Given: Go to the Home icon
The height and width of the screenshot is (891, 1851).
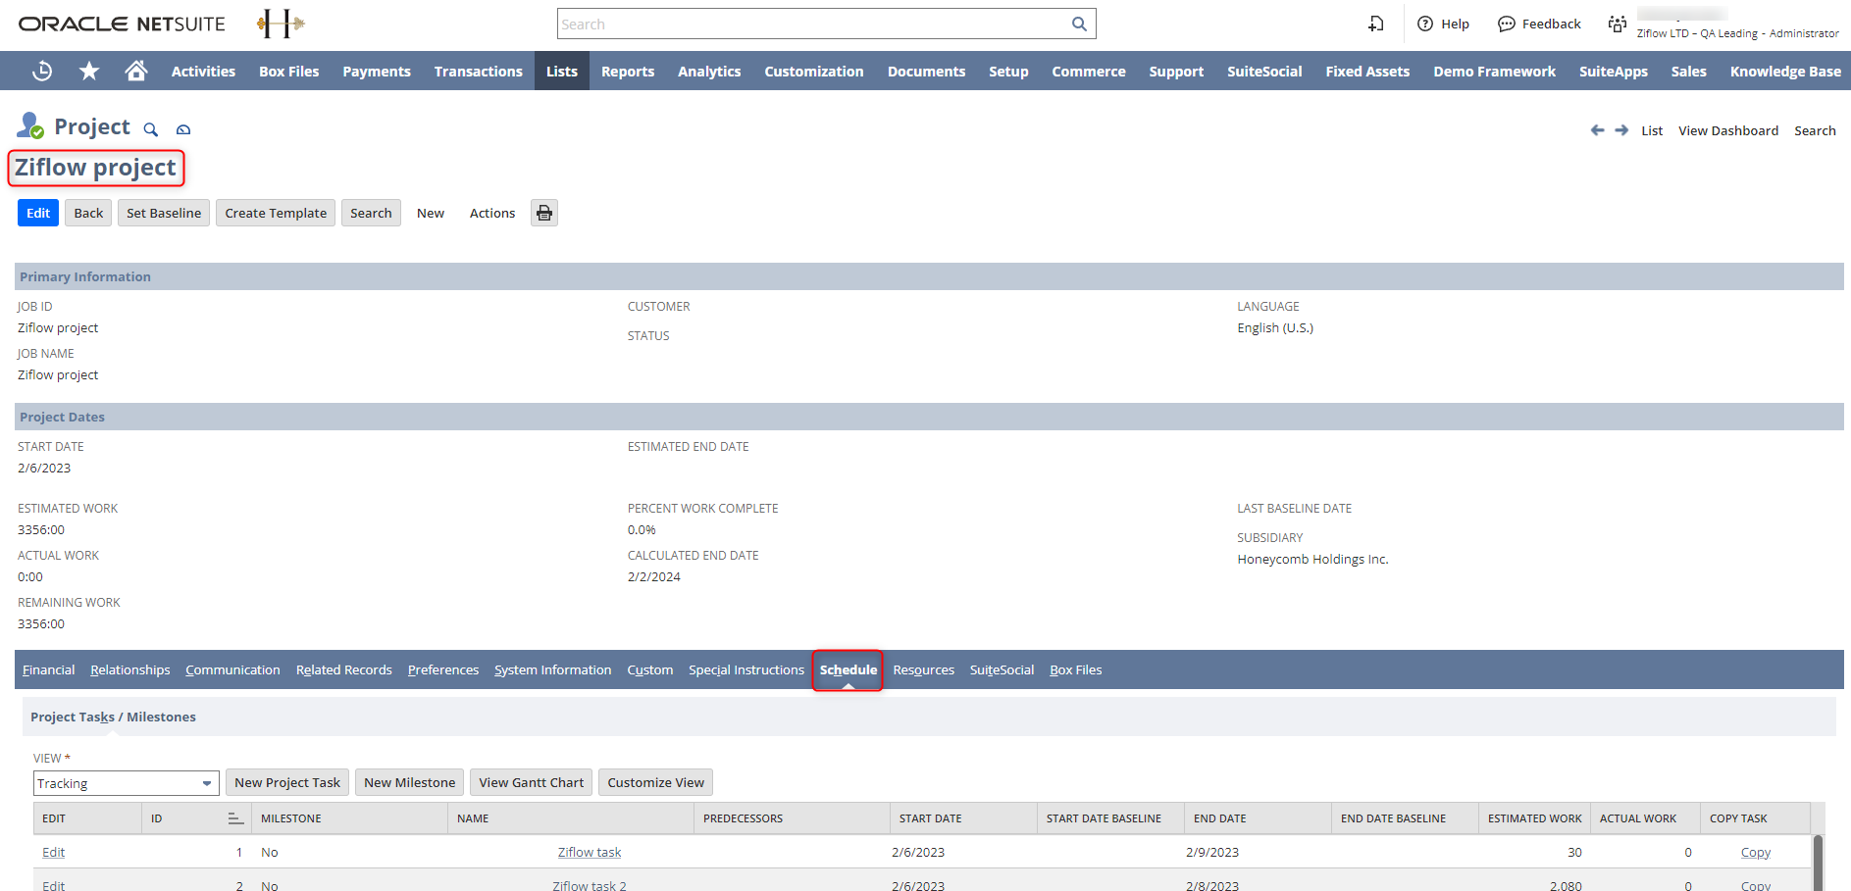Looking at the screenshot, I should click(x=136, y=71).
